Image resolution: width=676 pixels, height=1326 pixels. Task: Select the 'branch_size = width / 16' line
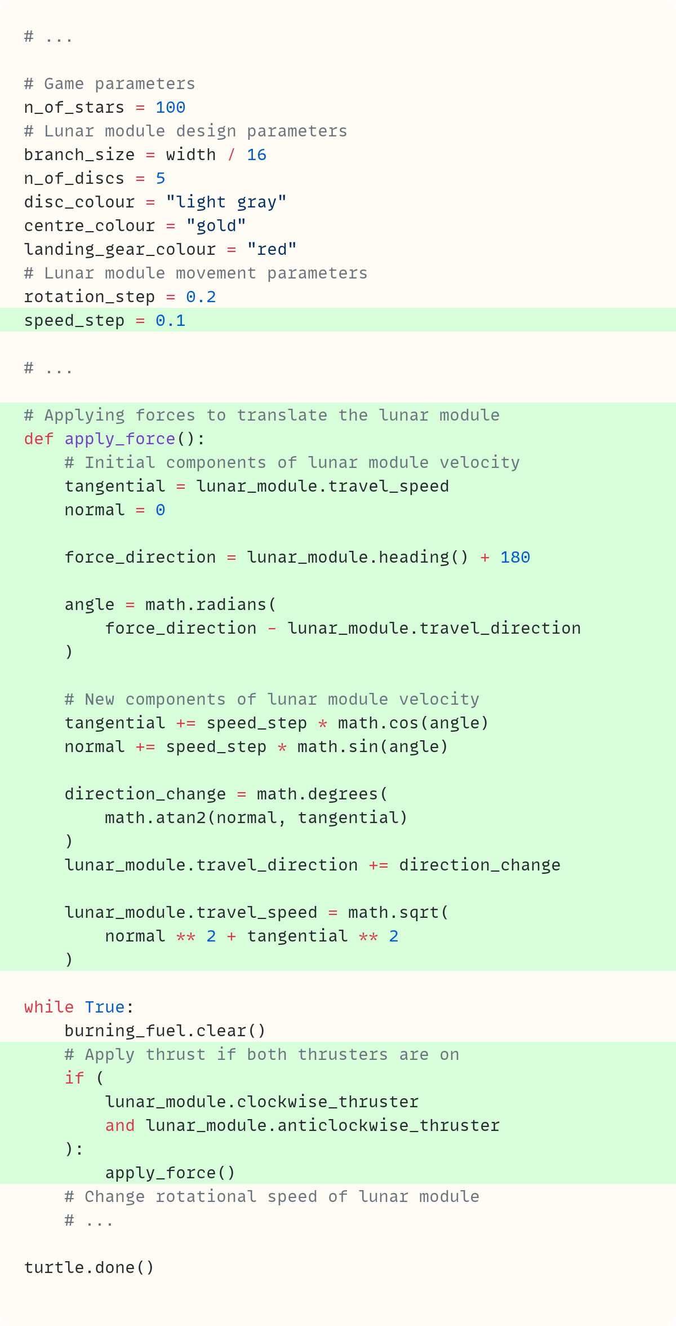pyautogui.click(x=145, y=155)
